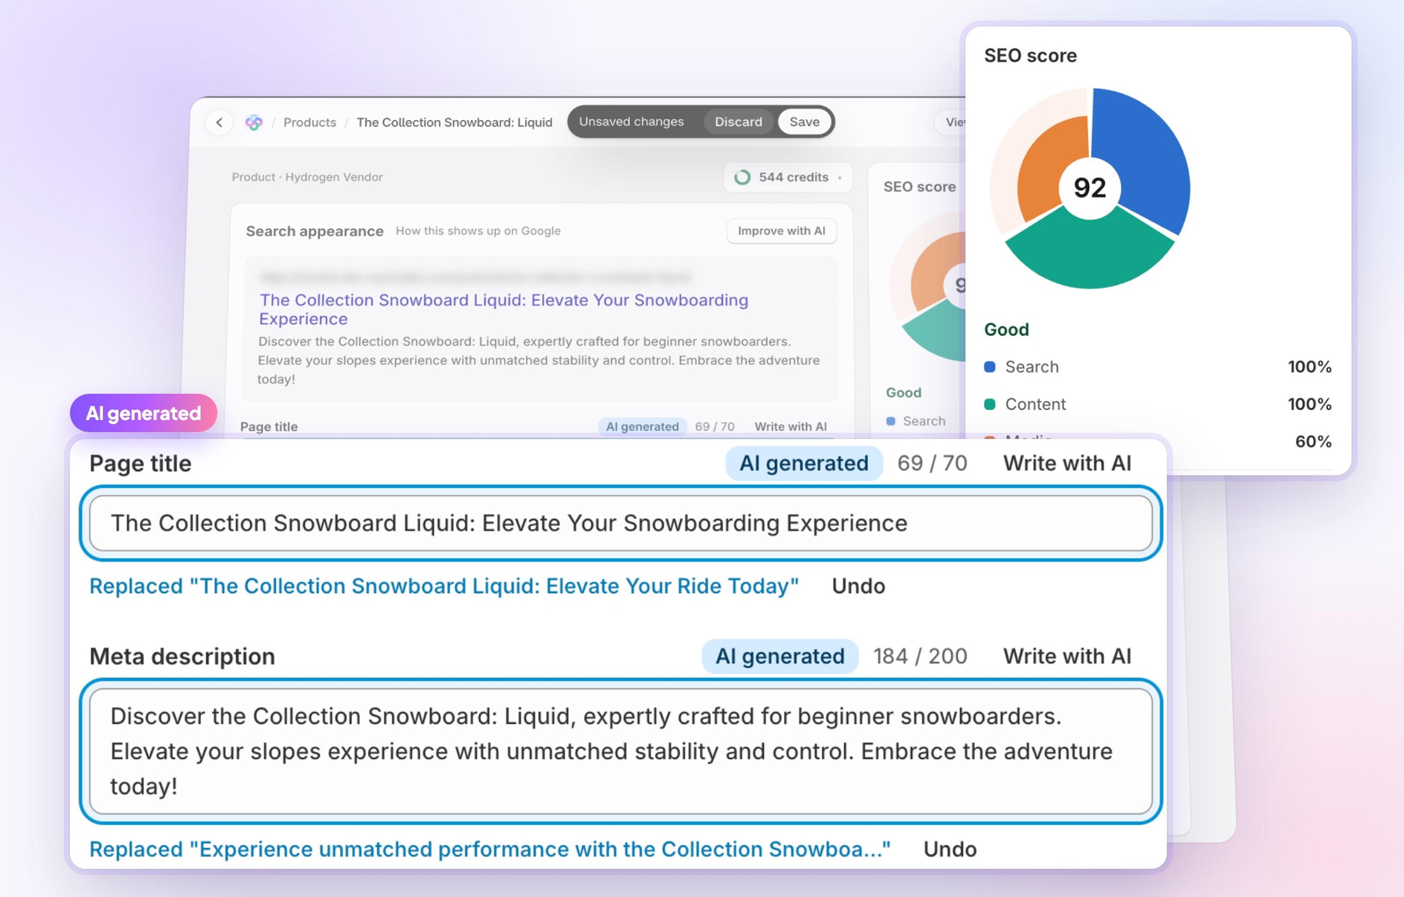Click Improve with AI button

pyautogui.click(x=781, y=231)
